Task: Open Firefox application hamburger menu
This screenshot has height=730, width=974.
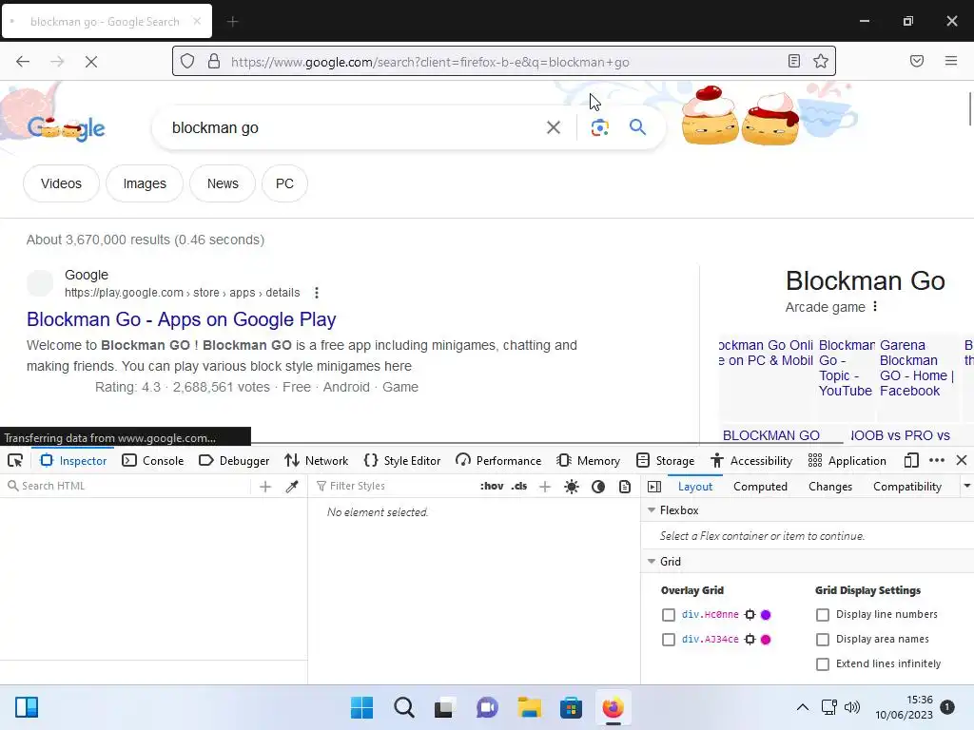Action: click(951, 61)
